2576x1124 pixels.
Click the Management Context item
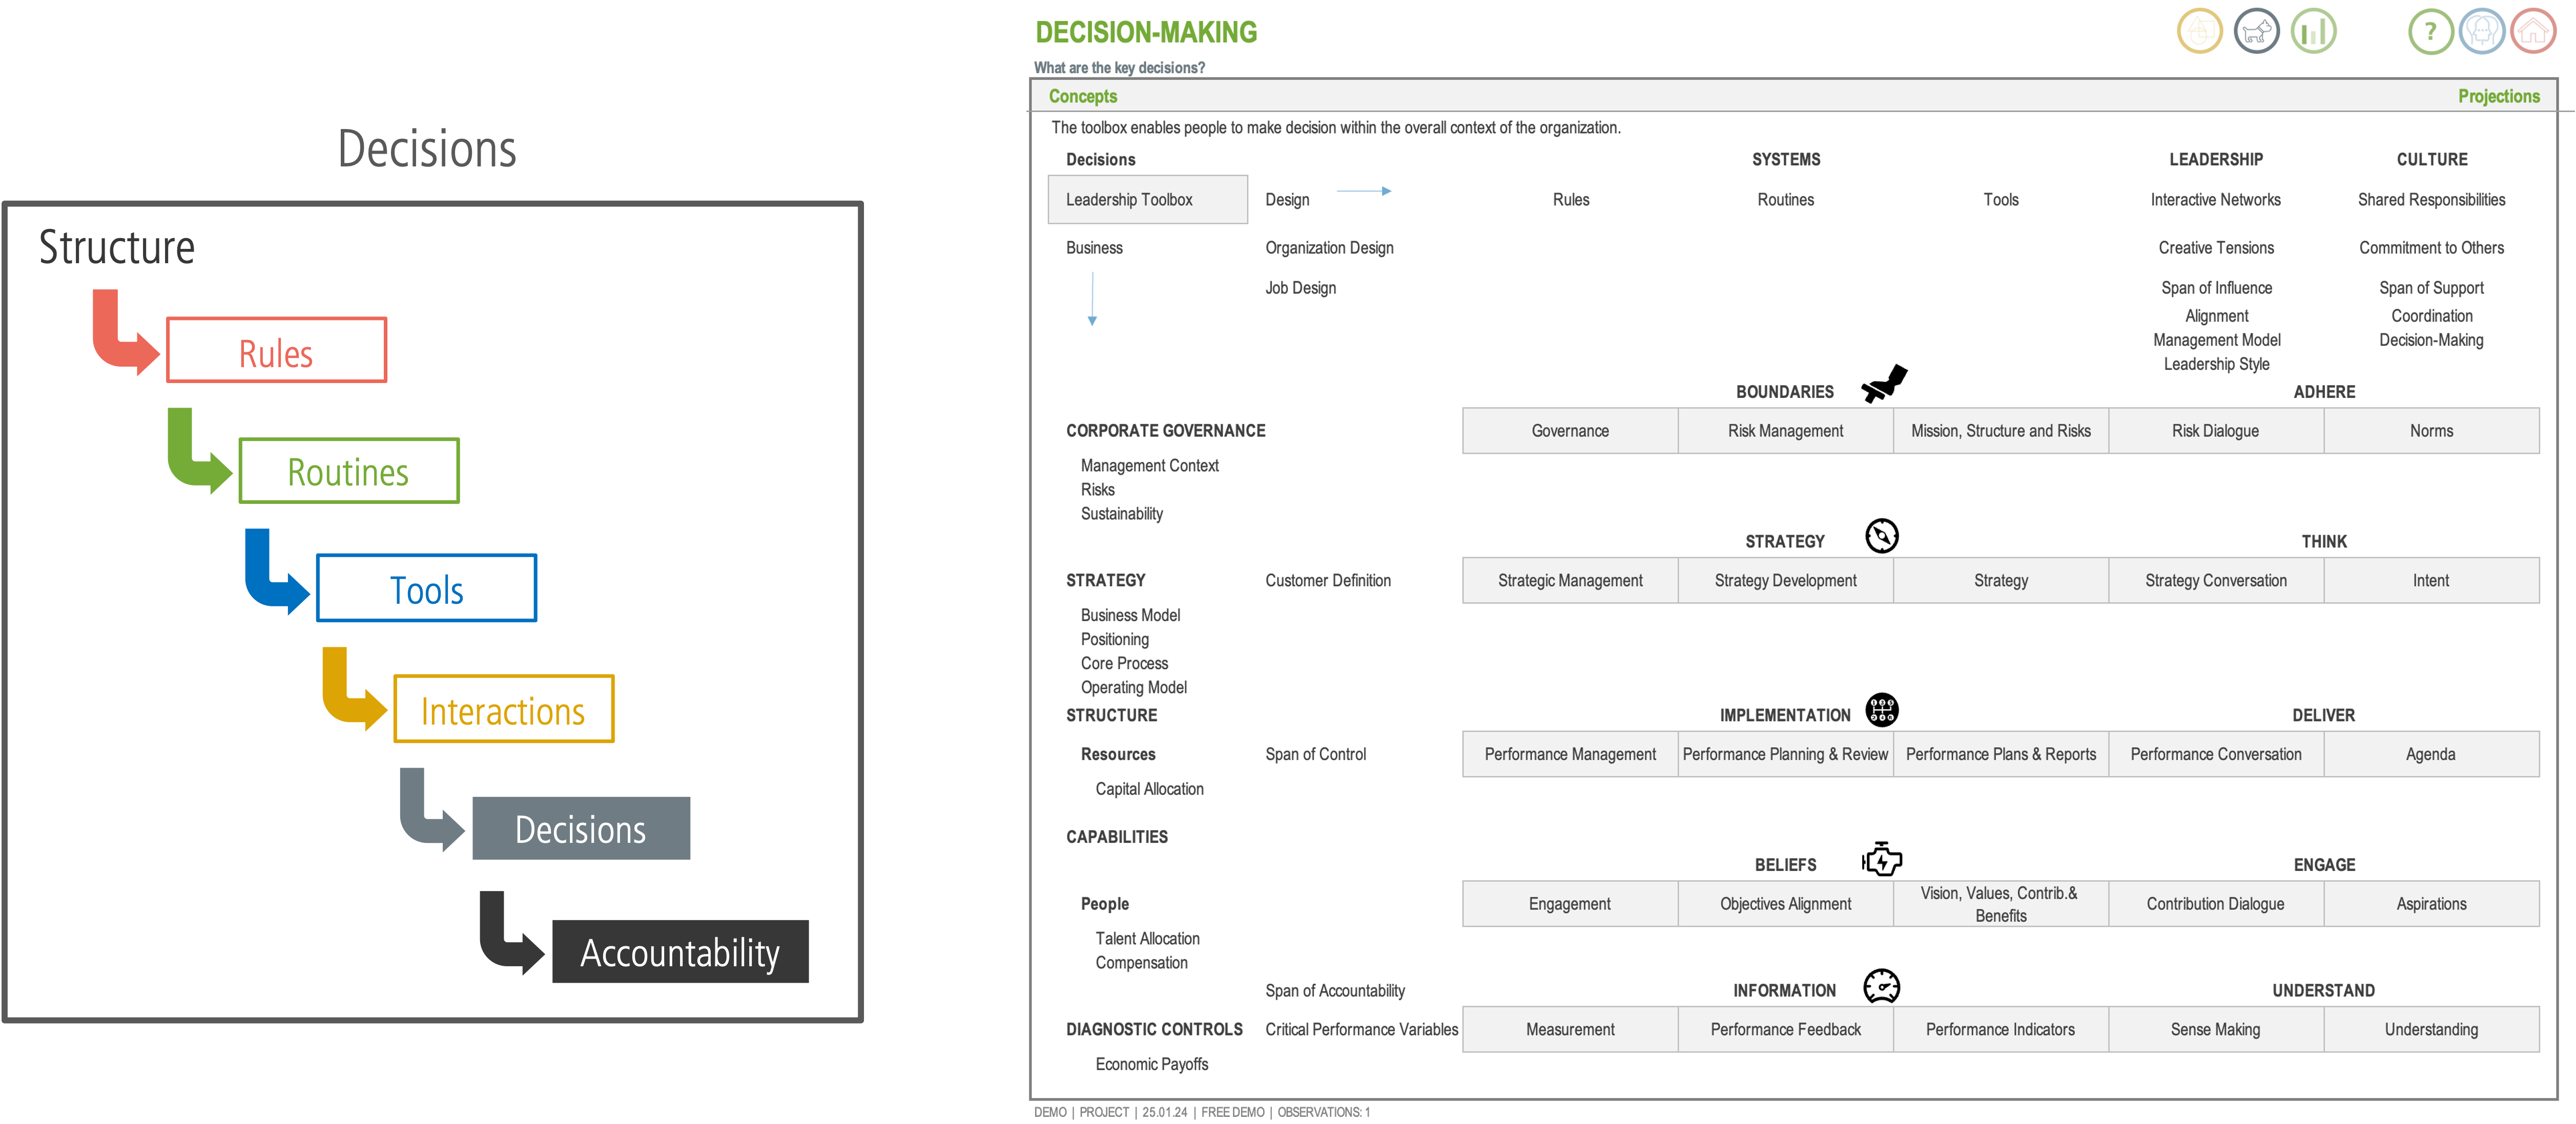pos(1149,465)
